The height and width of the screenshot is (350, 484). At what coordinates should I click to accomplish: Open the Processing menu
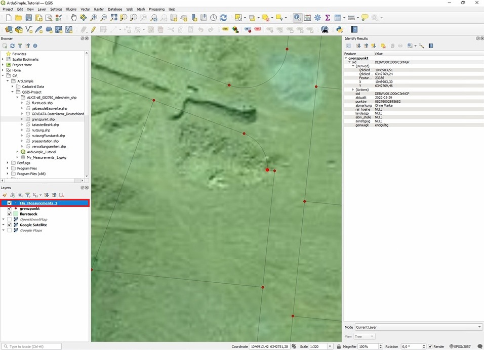[x=156, y=9]
